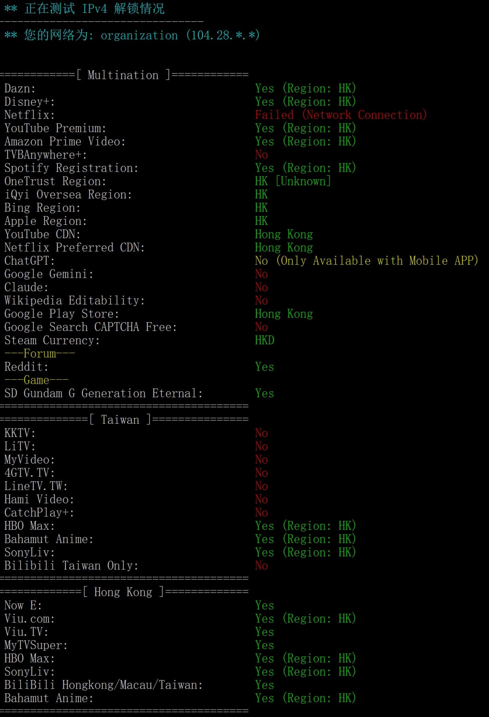Click the Taiwan section header
Screen dimensions: 489x717
[120, 420]
